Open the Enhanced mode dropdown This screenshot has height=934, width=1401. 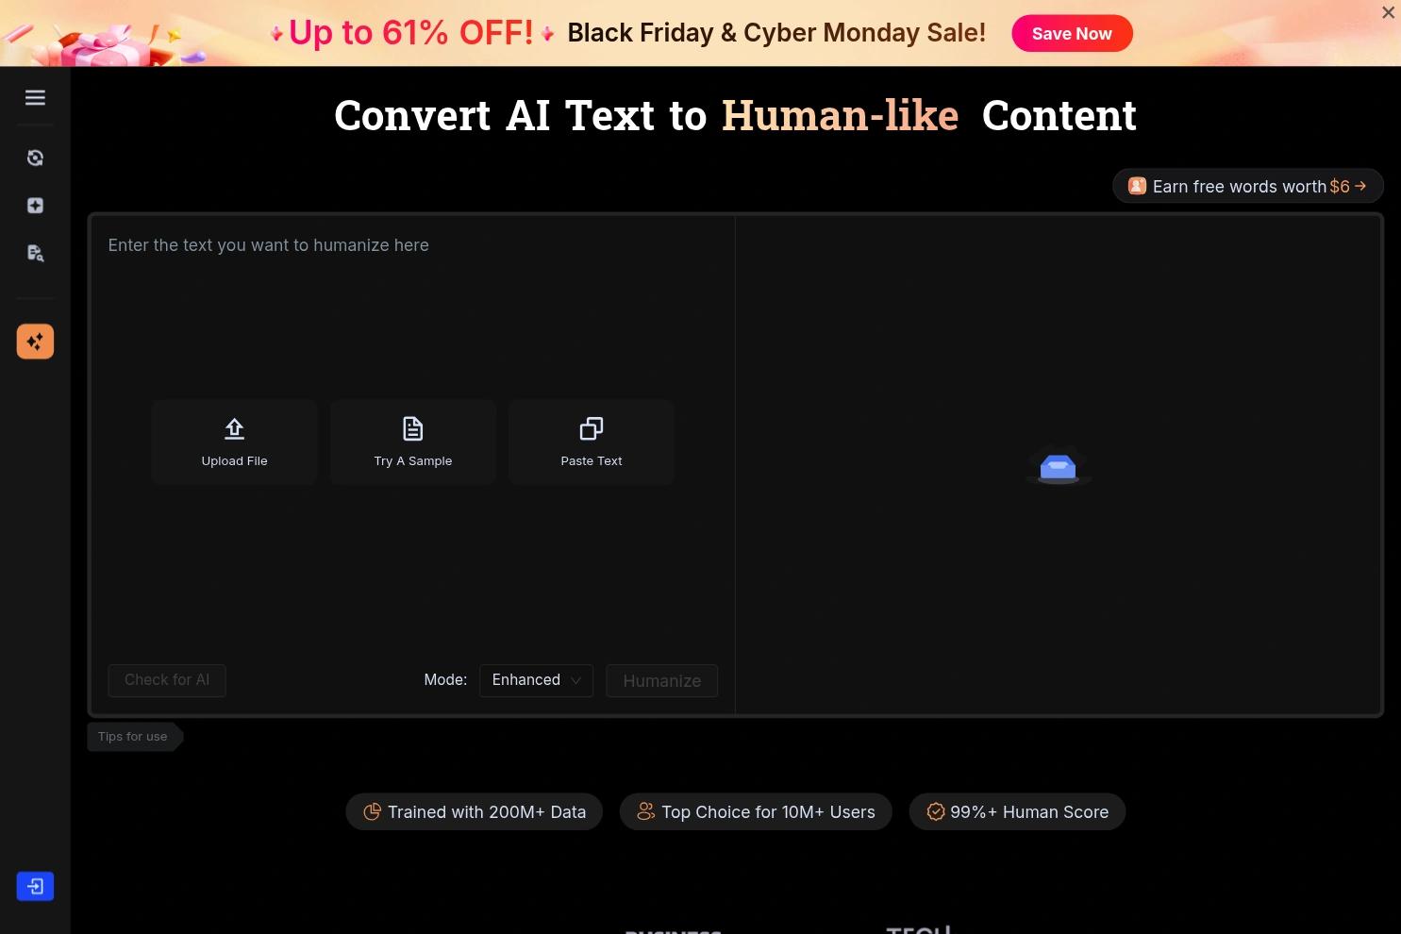tap(535, 679)
